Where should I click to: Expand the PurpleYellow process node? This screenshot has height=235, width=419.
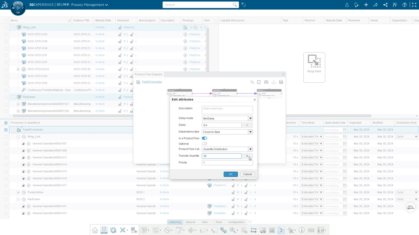tap(18, 192)
